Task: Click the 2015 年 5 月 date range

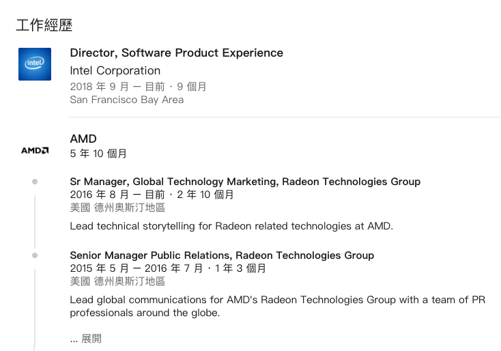Action: pos(168,268)
